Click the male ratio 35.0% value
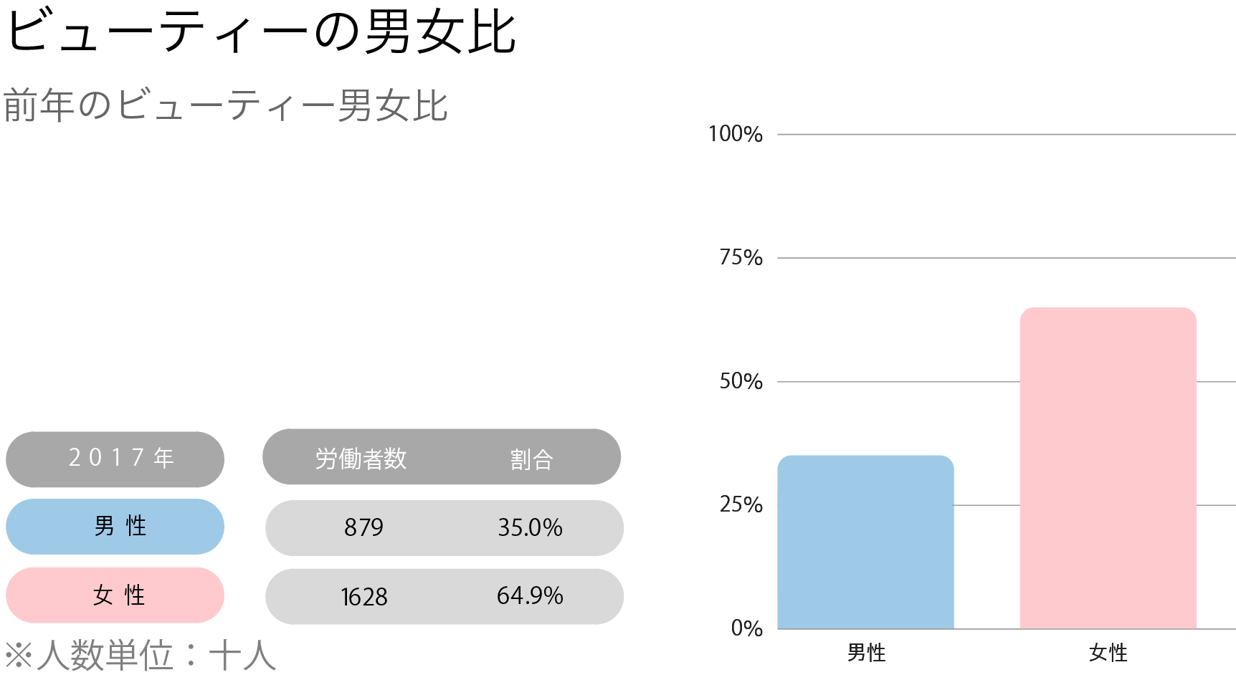1236x685 pixels. [x=530, y=528]
